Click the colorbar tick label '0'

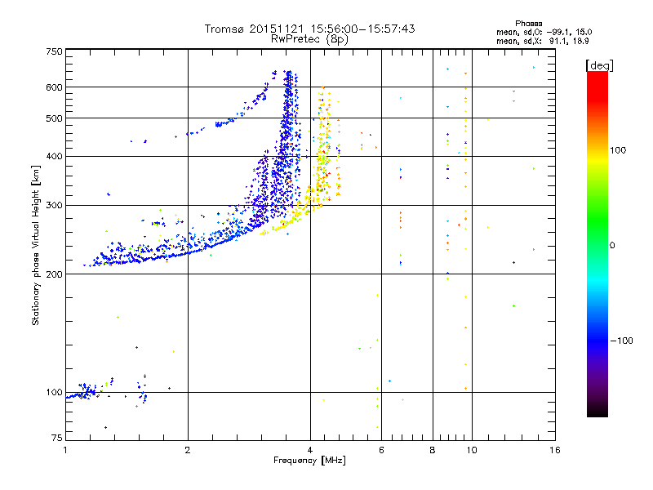(x=612, y=245)
